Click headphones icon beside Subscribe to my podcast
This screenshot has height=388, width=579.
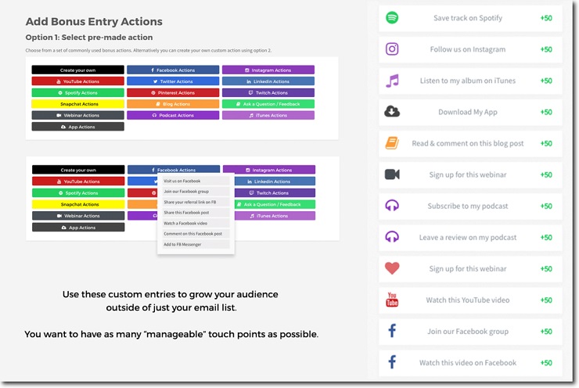coord(392,206)
